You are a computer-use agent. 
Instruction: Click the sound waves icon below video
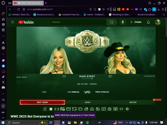(56, 109)
